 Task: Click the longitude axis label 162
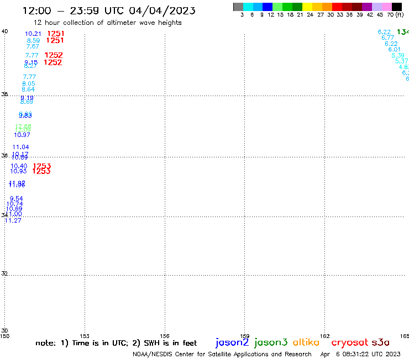[325, 336]
